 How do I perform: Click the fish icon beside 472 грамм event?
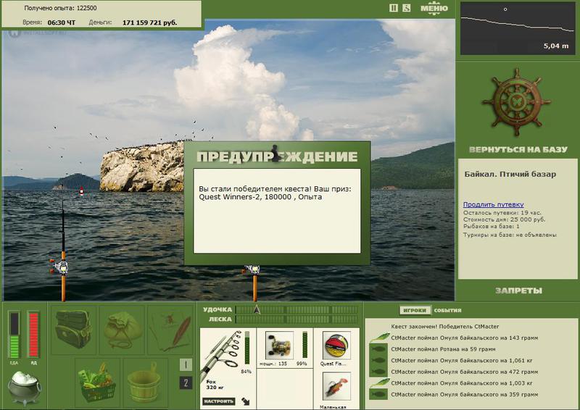[378, 372]
